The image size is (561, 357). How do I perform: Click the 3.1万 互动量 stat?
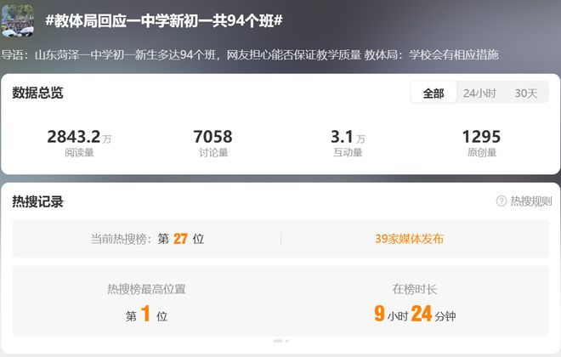[x=348, y=142]
